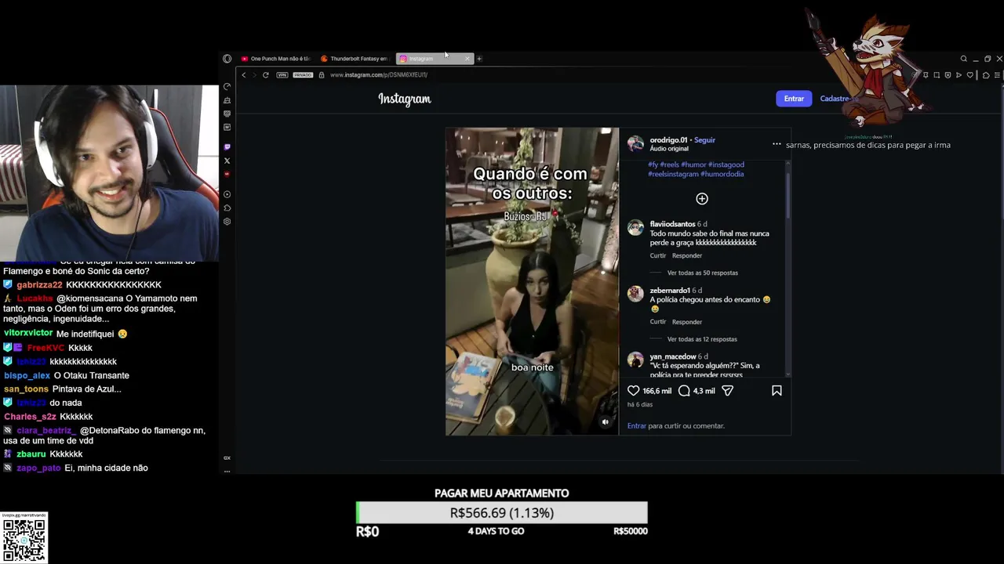Viewport: 1004px width, 564px height.
Task: Like flaviiodsantos comment via Curtir
Action: click(657, 255)
